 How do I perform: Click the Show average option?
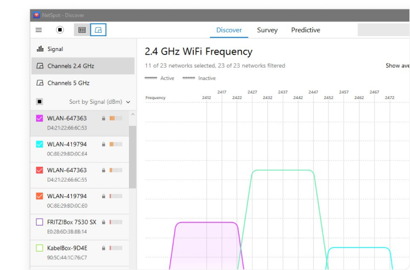397,66
